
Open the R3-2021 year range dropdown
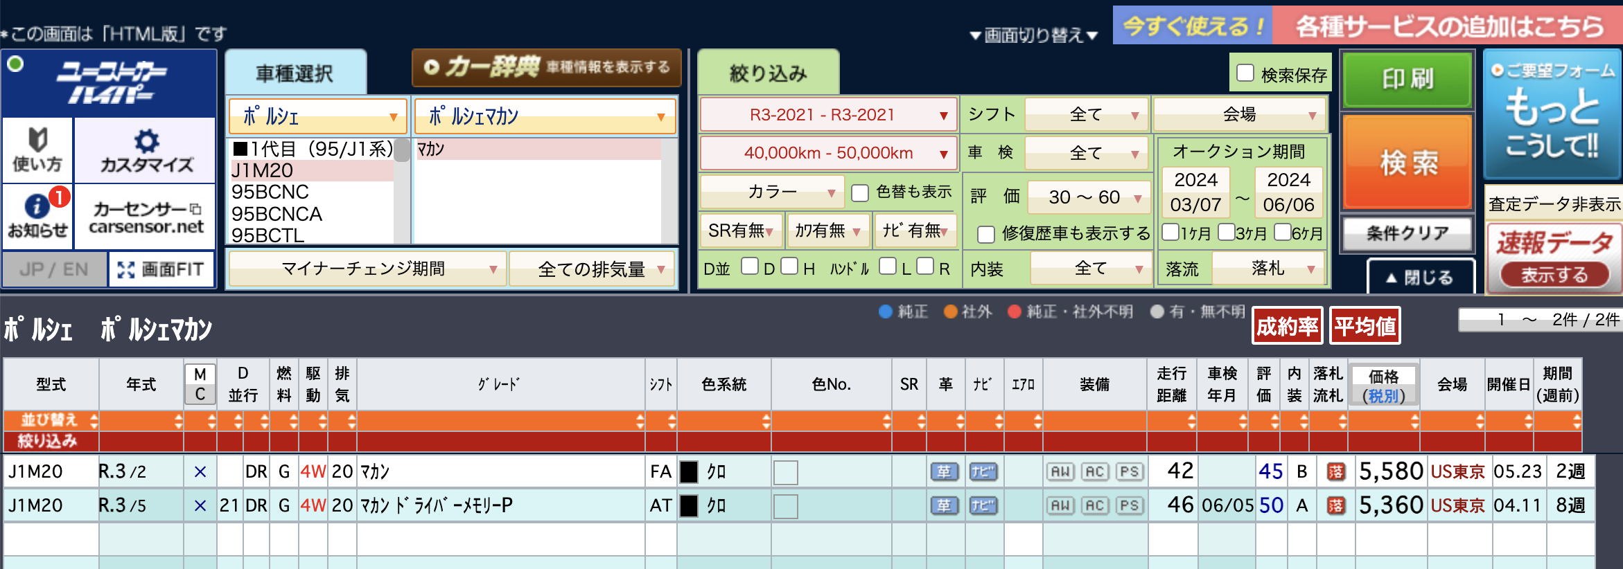829,115
